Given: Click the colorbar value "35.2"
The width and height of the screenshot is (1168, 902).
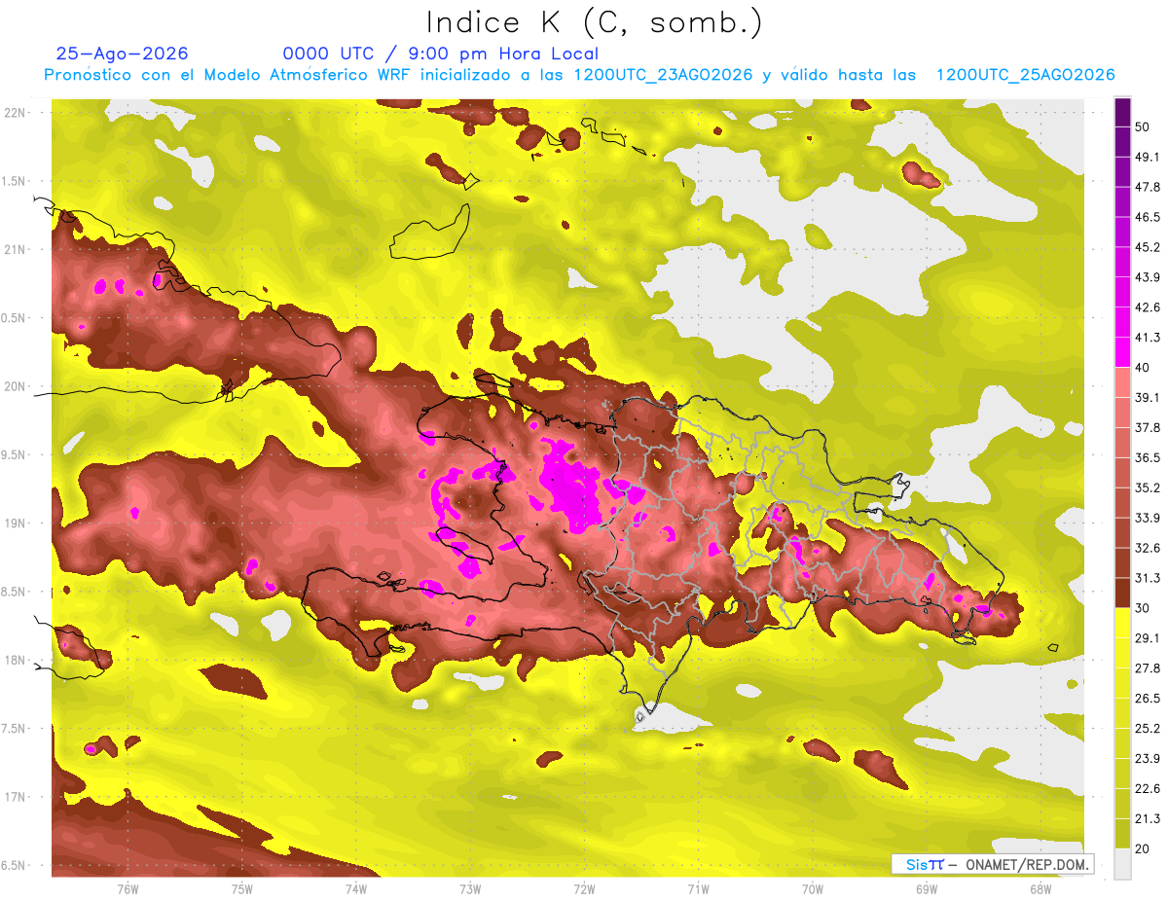Looking at the screenshot, I should [1148, 488].
